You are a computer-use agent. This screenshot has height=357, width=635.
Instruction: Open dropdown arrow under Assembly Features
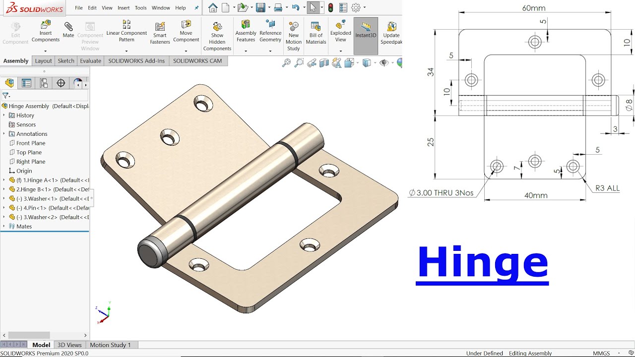246,51
